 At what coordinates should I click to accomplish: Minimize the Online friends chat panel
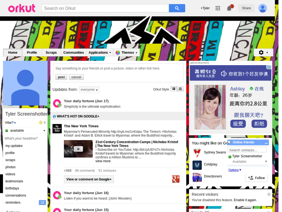pos(266,143)
